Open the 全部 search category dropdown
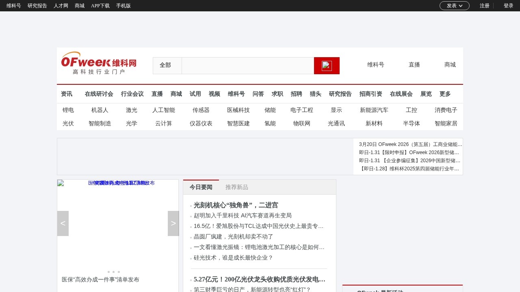Viewport: 520px width, 292px height. click(x=167, y=65)
